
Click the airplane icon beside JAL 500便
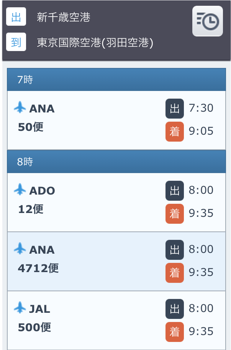pyautogui.click(x=20, y=308)
